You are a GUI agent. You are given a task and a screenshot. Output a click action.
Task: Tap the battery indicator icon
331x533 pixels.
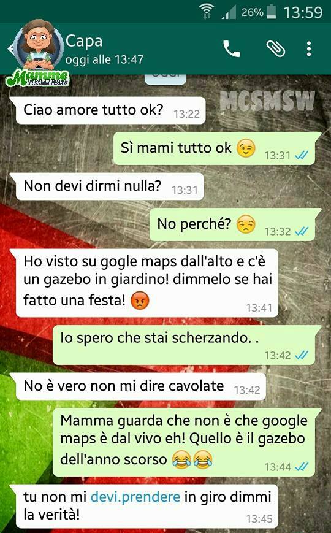click(271, 12)
